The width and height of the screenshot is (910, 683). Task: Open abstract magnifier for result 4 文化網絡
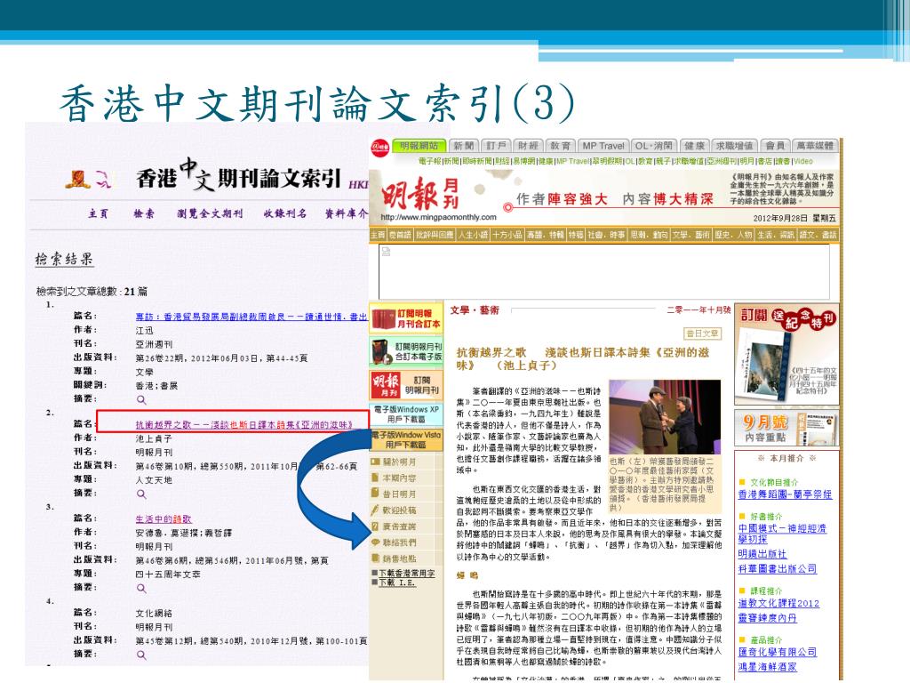141,655
